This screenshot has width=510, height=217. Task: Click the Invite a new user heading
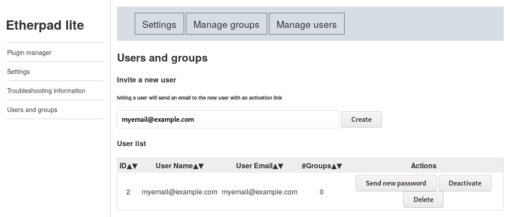pyautogui.click(x=146, y=80)
